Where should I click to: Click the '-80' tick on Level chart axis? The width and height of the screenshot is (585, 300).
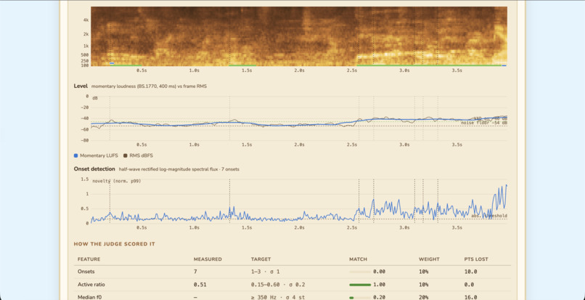[85, 140]
